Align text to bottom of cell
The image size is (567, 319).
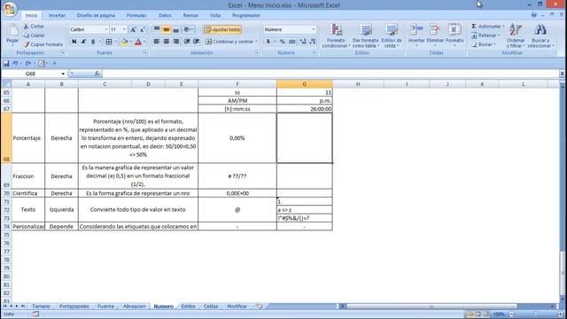pyautogui.click(x=175, y=29)
